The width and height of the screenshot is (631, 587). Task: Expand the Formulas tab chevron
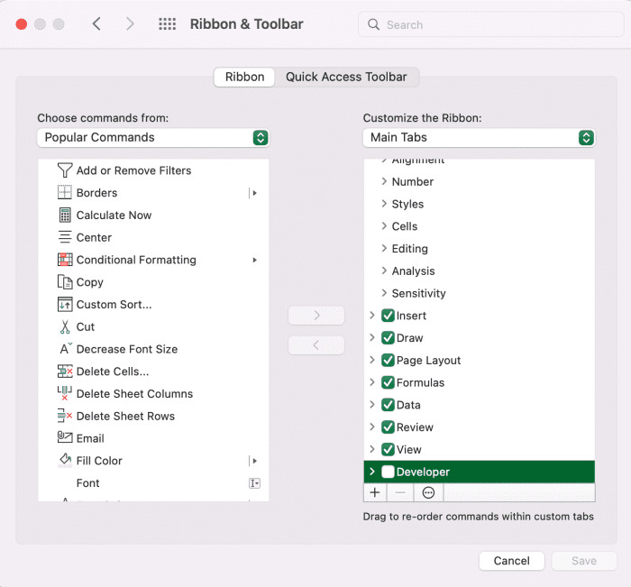pos(372,382)
